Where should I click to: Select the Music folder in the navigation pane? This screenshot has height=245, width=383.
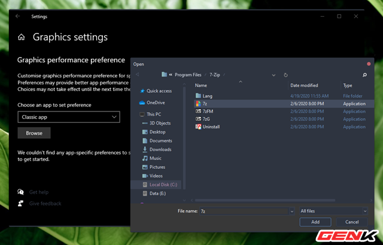(x=155, y=158)
